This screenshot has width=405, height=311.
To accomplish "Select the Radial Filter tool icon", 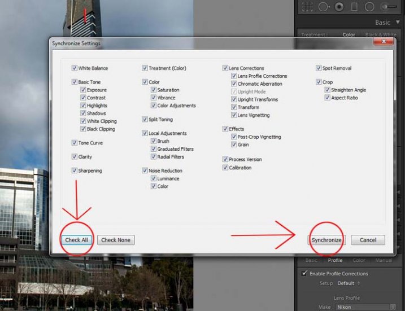I will pos(369,7).
